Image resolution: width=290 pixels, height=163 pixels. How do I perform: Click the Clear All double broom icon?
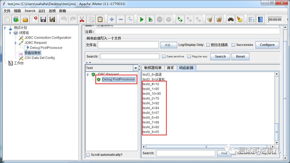pos(219,19)
